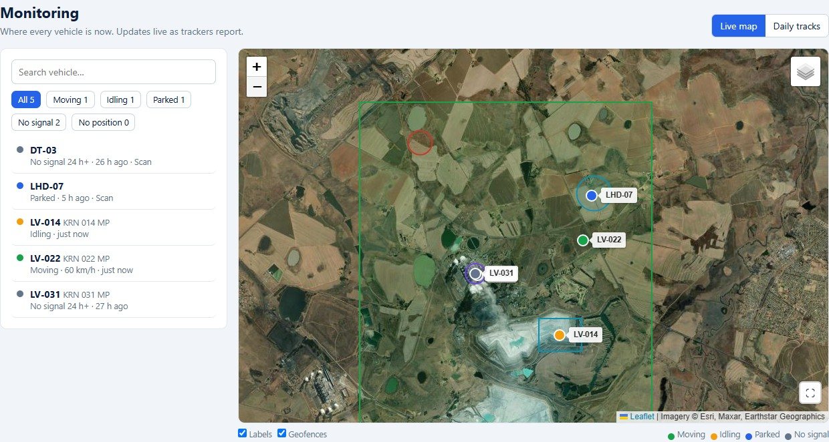The height and width of the screenshot is (442, 829).
Task: Filter vehicles by All 5
Action: (26, 99)
